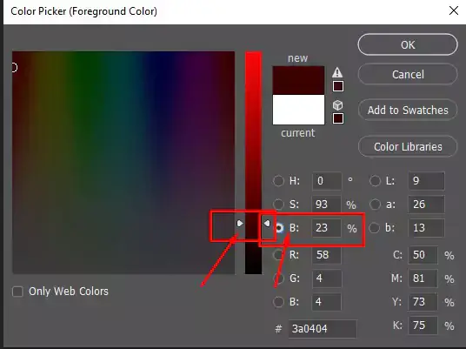The width and height of the screenshot is (466, 349).
Task: Click the right slider arrow on the brightness strip
Action: 267,223
